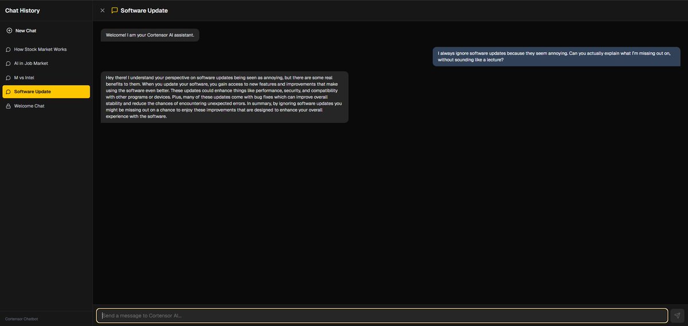
Task: Click speech bubble icon in Software Update sidebar row
Action: pos(8,92)
